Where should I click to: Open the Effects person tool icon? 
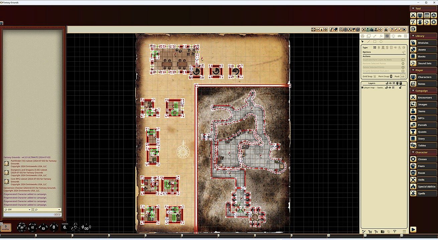tap(420, 22)
